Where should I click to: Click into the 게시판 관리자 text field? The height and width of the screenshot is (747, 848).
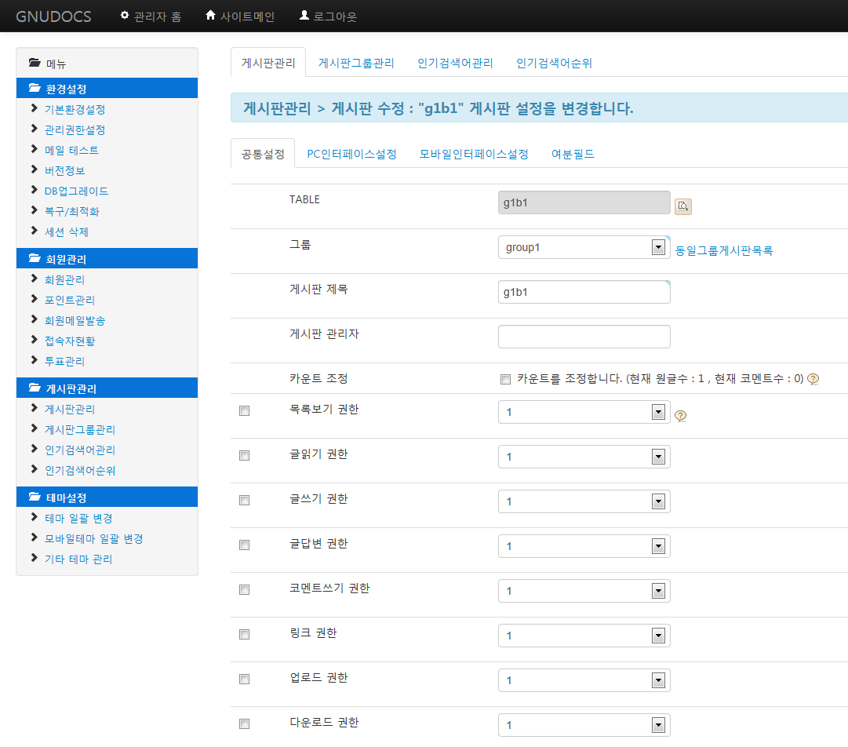tap(584, 337)
